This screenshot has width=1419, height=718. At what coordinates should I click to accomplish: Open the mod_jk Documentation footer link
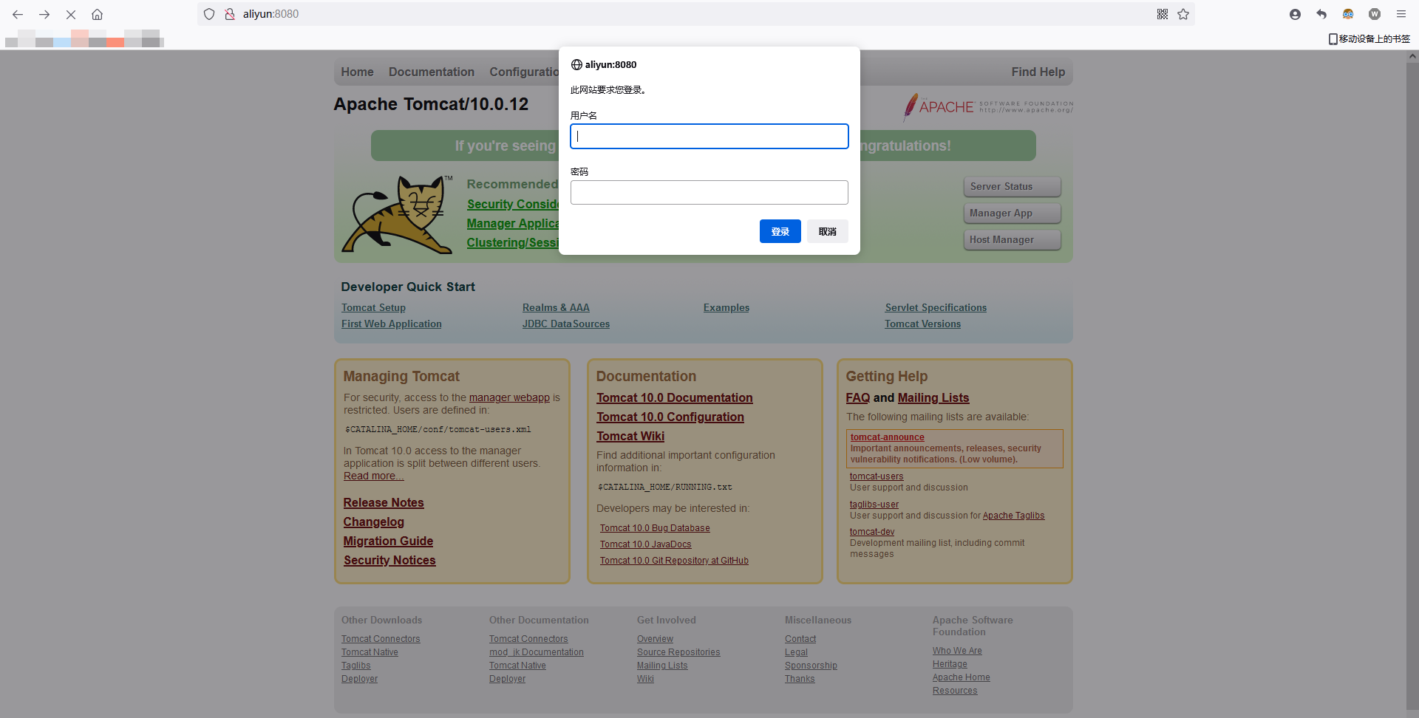(537, 652)
